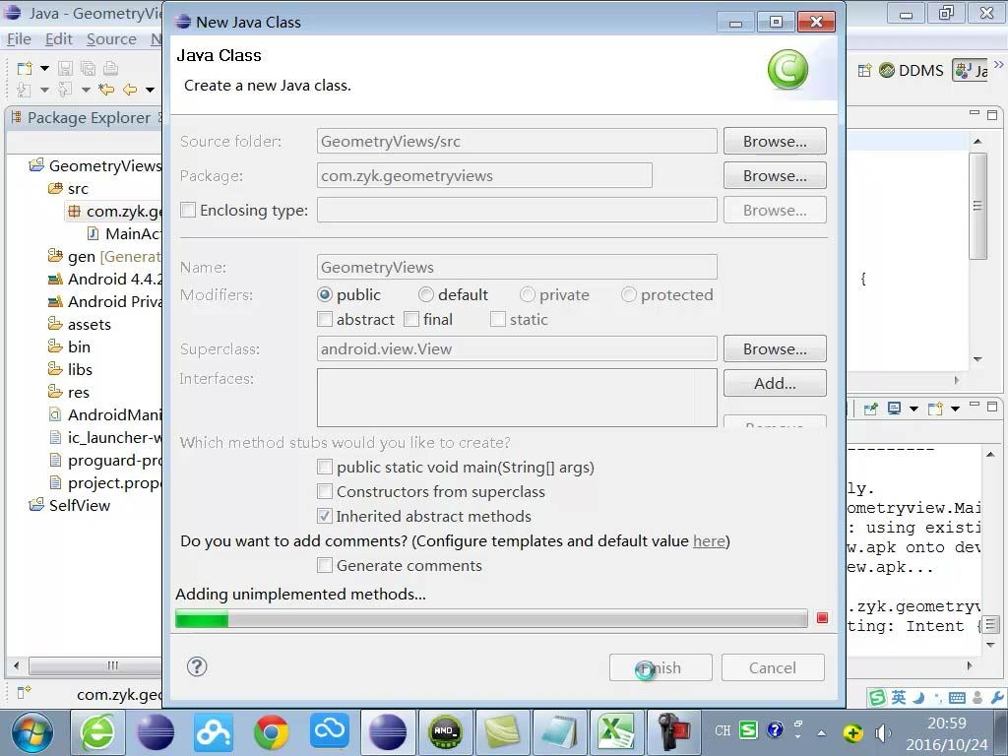
Task: Click editor vertical scrollbar thumb
Action: click(x=977, y=206)
